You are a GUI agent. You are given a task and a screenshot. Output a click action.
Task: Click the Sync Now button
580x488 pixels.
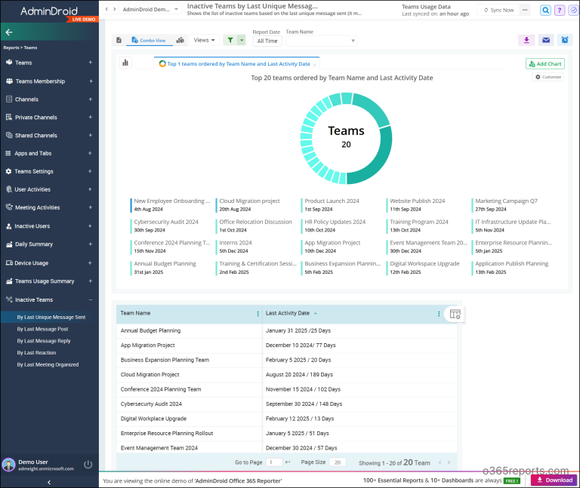click(498, 10)
